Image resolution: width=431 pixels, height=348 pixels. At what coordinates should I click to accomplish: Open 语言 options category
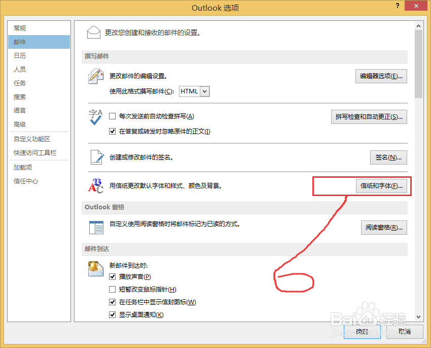pos(39,110)
